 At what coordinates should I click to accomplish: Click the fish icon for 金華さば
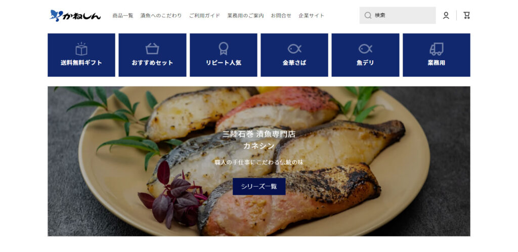(x=294, y=49)
